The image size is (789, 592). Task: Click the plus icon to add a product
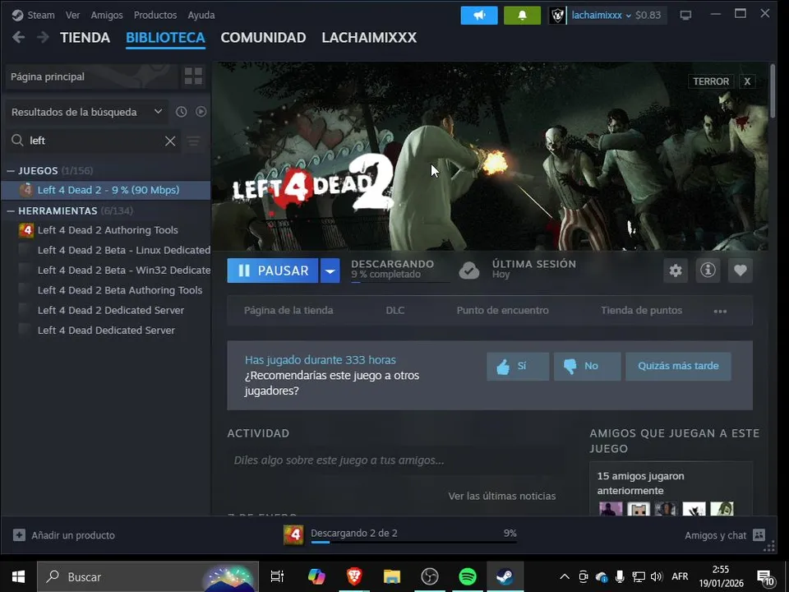coord(19,535)
